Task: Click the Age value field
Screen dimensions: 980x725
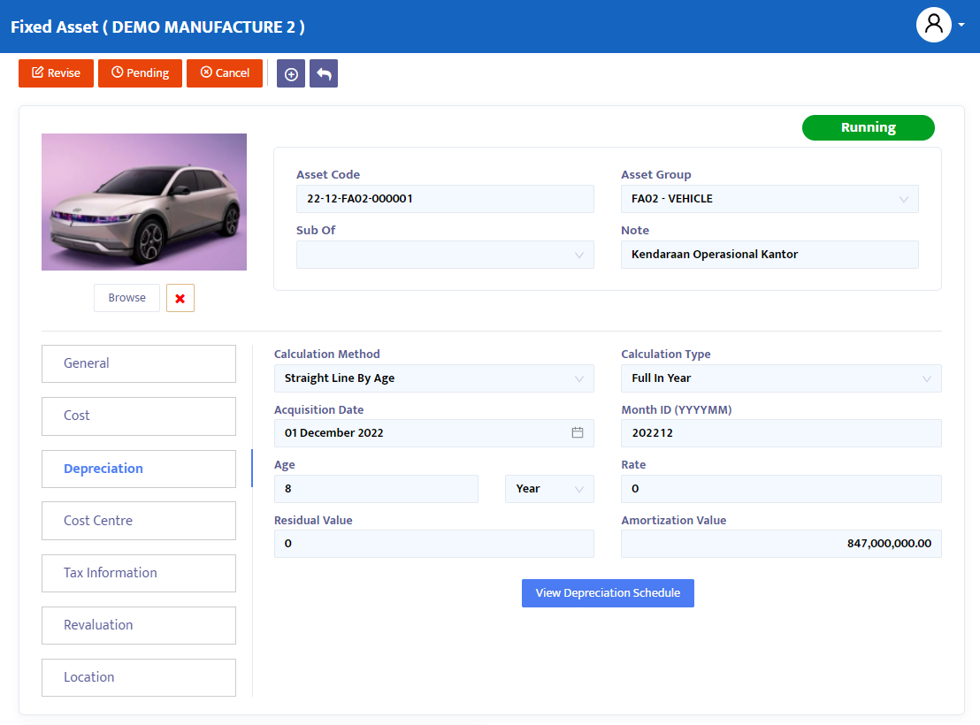Action: pyautogui.click(x=376, y=489)
